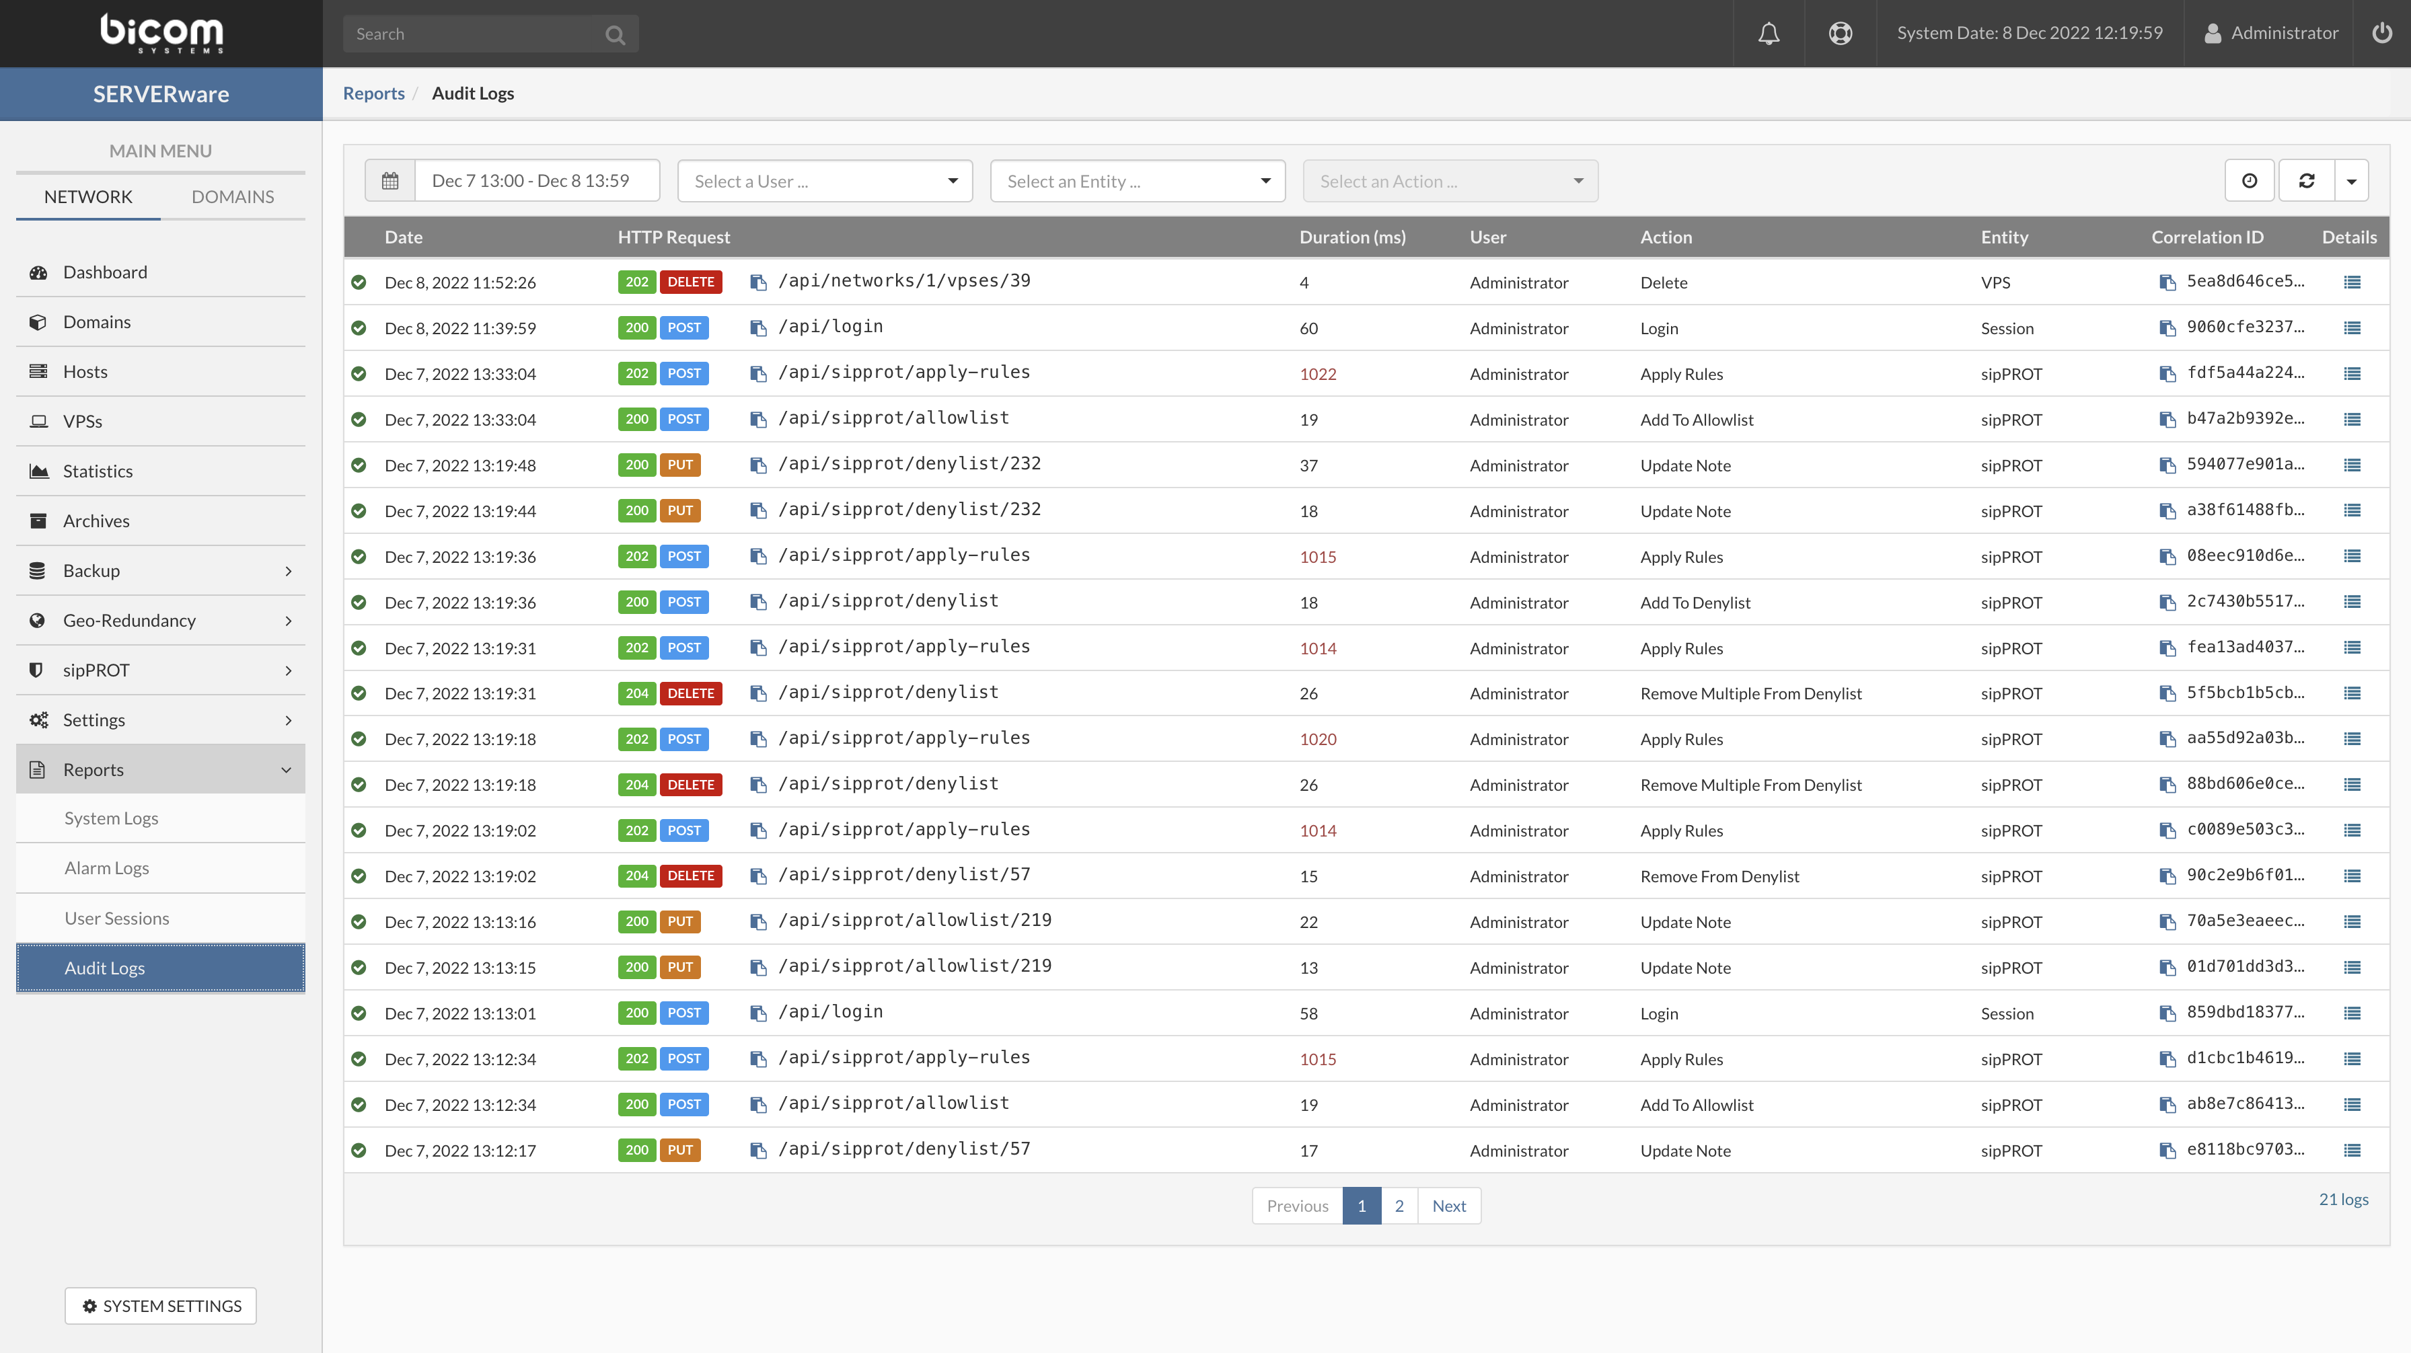Open the Dashboard from the sidebar
Image resolution: width=2411 pixels, height=1353 pixels.
pyautogui.click(x=104, y=272)
